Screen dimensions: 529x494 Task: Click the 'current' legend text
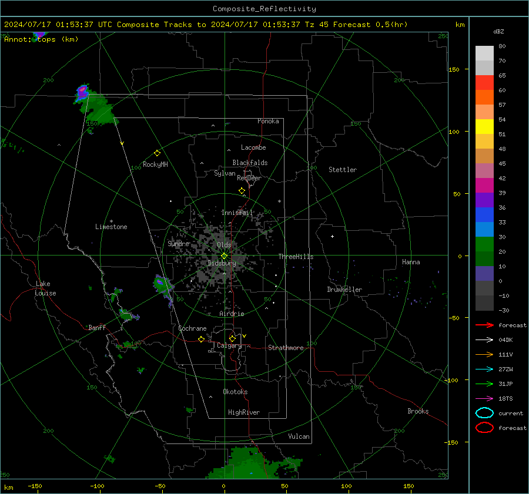[x=511, y=414]
